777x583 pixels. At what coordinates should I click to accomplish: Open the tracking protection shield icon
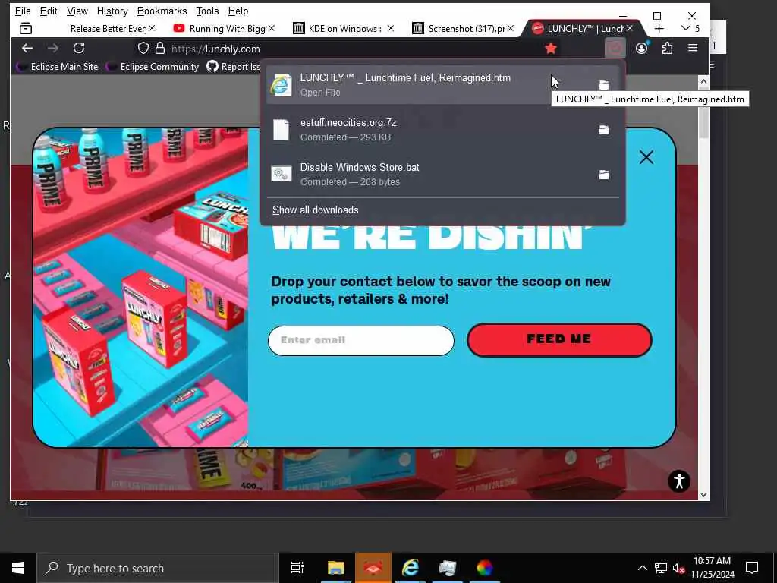pos(143,48)
